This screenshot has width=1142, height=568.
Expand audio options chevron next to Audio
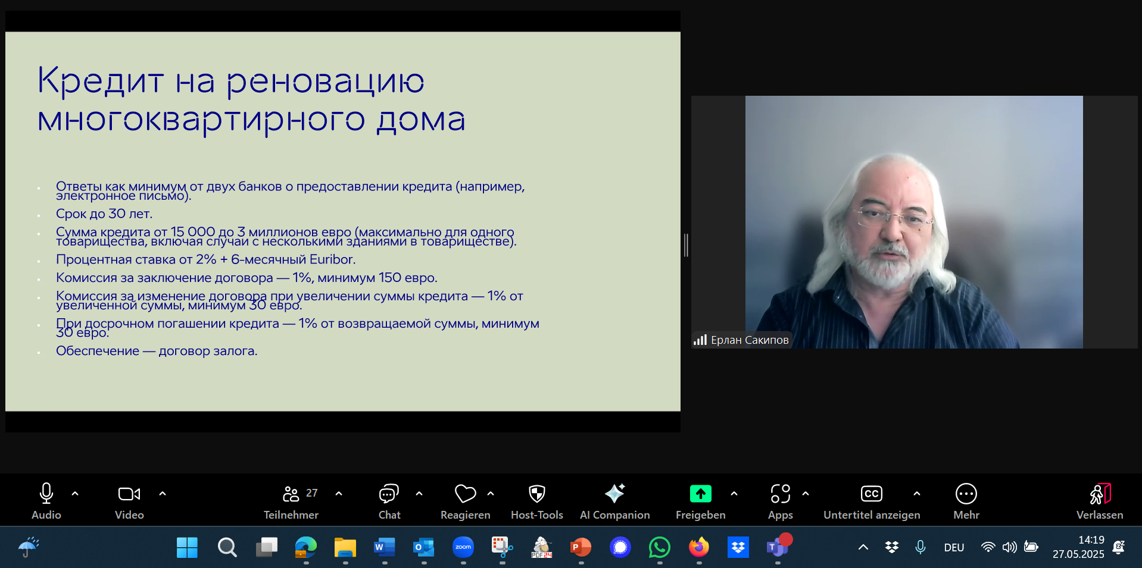tap(75, 494)
